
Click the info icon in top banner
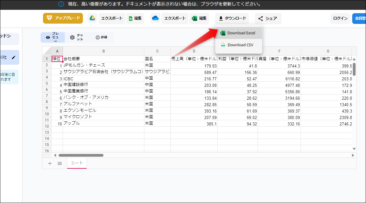(x=61, y=4)
